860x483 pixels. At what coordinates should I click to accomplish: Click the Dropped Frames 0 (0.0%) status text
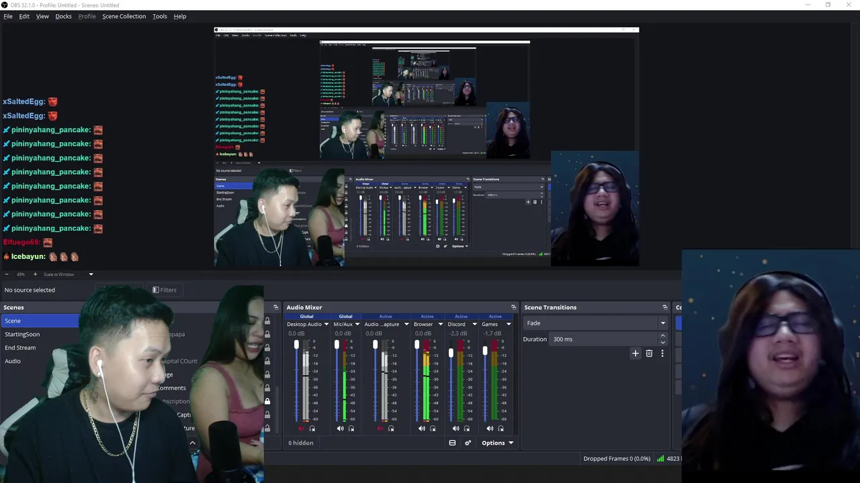(617, 459)
